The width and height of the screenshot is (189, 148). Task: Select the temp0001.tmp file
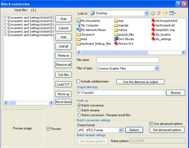(x=163, y=30)
